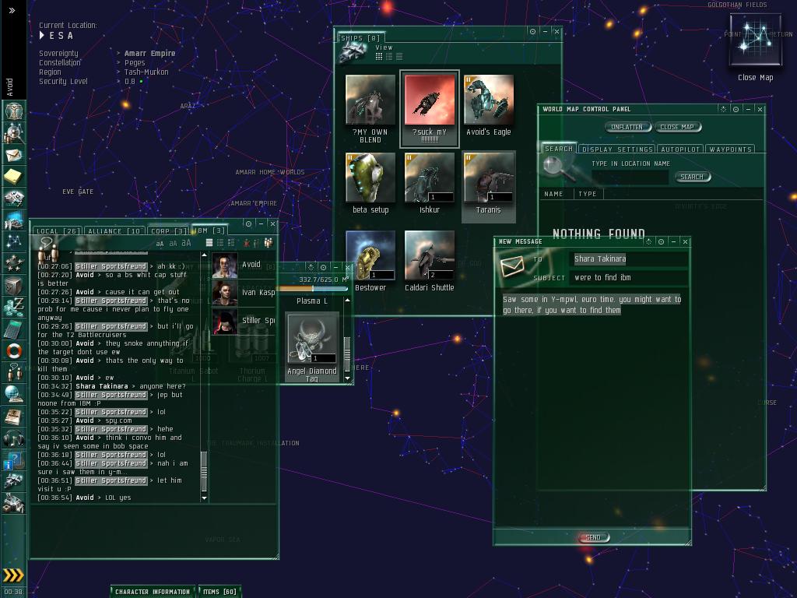Screen dimensions: 797x598
Task: Open the blue info question-mark sidebar icon
Action: click(x=13, y=460)
